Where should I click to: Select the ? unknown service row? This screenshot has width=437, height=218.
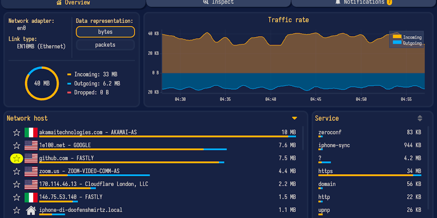(x=370, y=159)
